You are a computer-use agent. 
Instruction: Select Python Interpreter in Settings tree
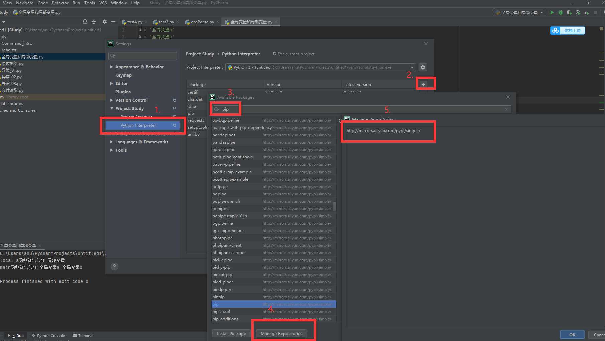[143, 125]
